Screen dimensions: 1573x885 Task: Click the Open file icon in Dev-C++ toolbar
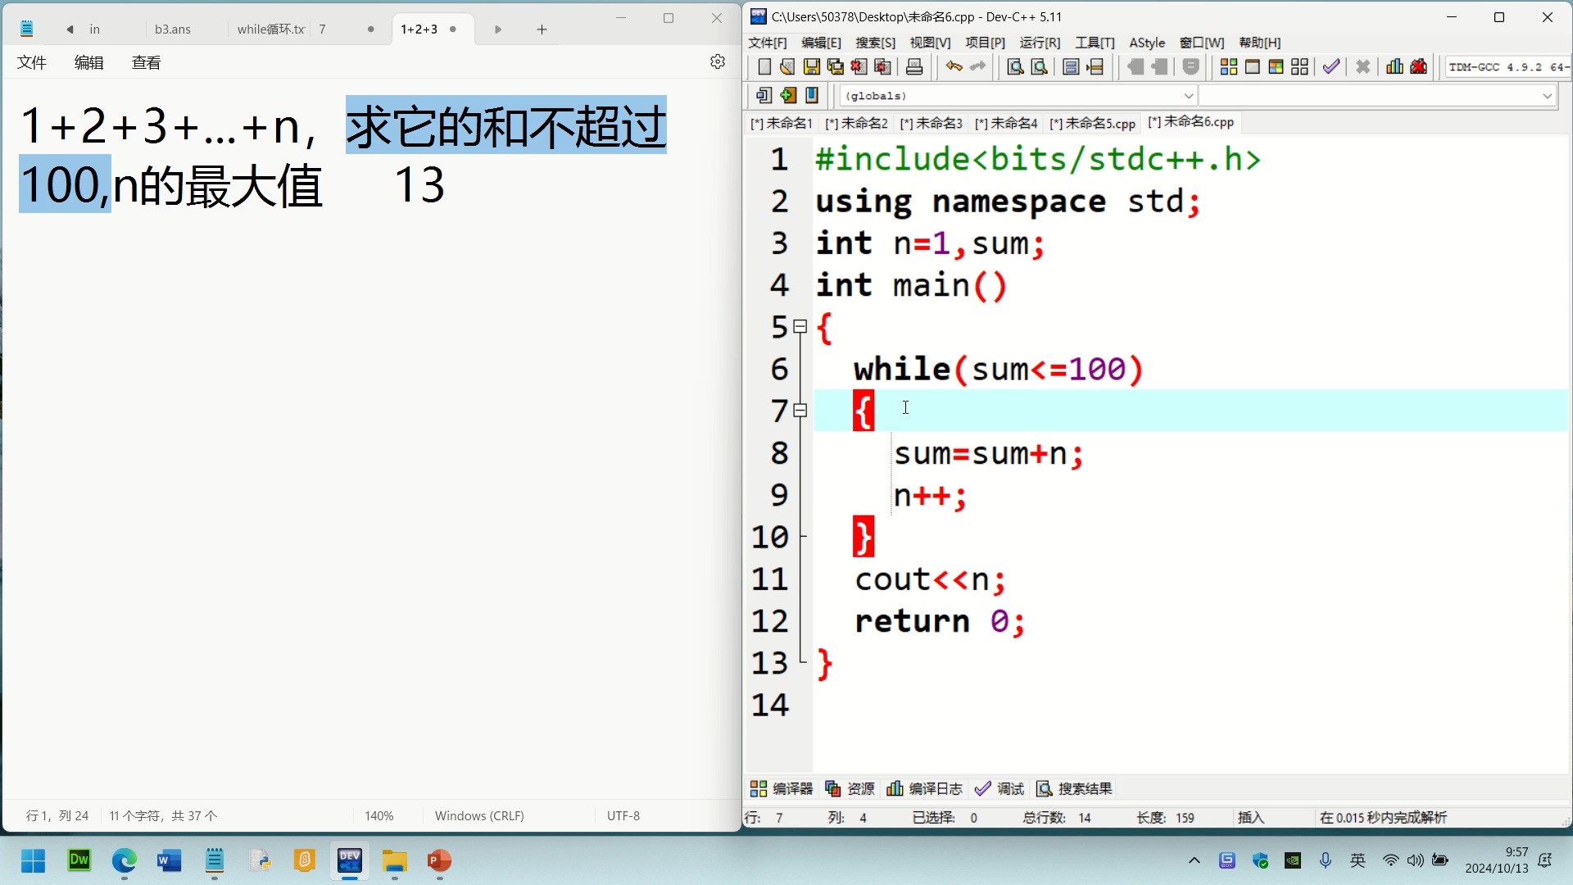coord(787,67)
